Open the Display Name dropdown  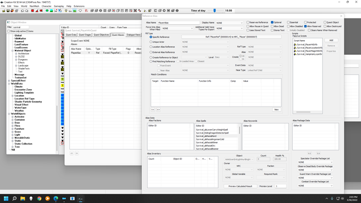click(x=230, y=23)
